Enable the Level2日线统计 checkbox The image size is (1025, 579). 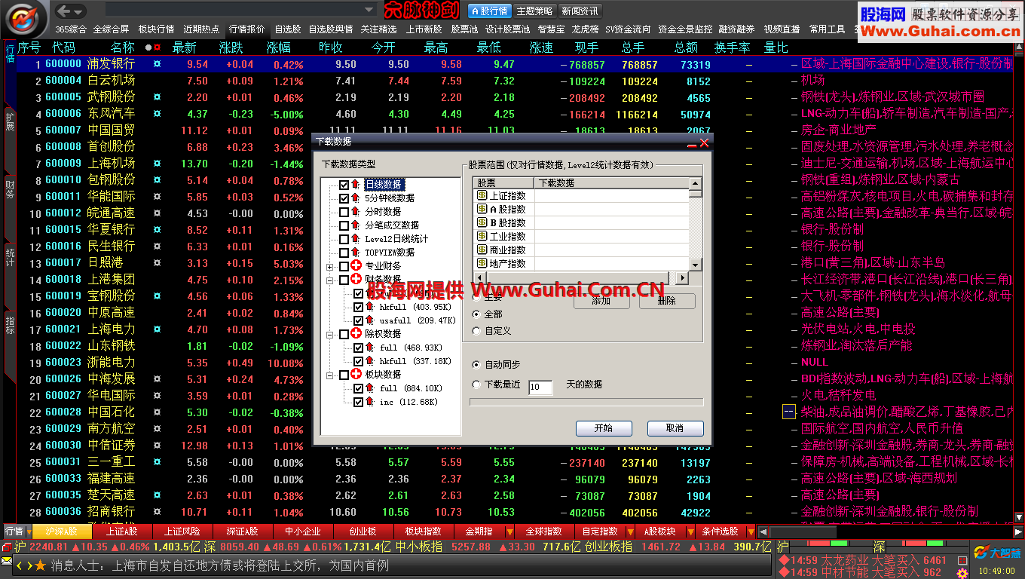pos(344,239)
